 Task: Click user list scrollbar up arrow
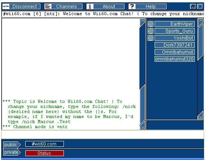coord(201,22)
